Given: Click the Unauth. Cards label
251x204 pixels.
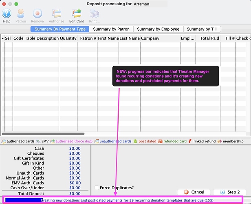Looking at the screenshot, I should pyautogui.click(x=30, y=173).
